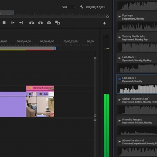Viewport: 157px width, 157px height.
Task: Click the yellow render bar segment
Action: coord(13,50)
